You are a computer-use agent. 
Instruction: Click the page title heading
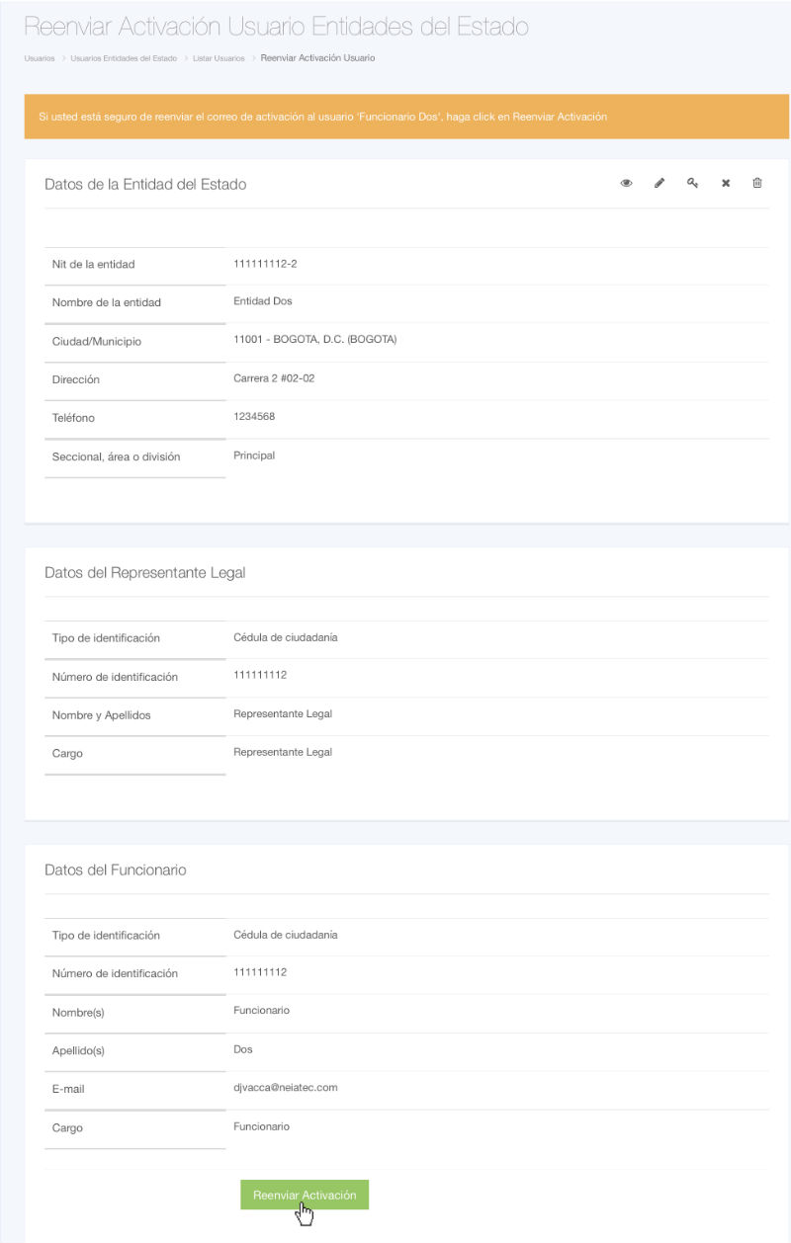(276, 27)
